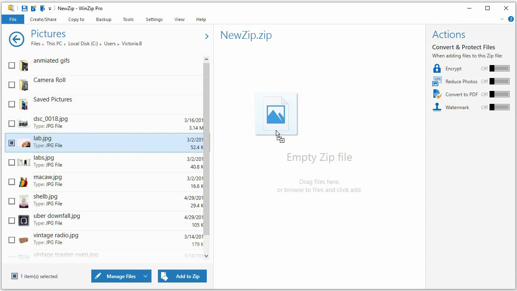Navigate to Files in the breadcrumb
The height and width of the screenshot is (291, 517).
point(36,44)
